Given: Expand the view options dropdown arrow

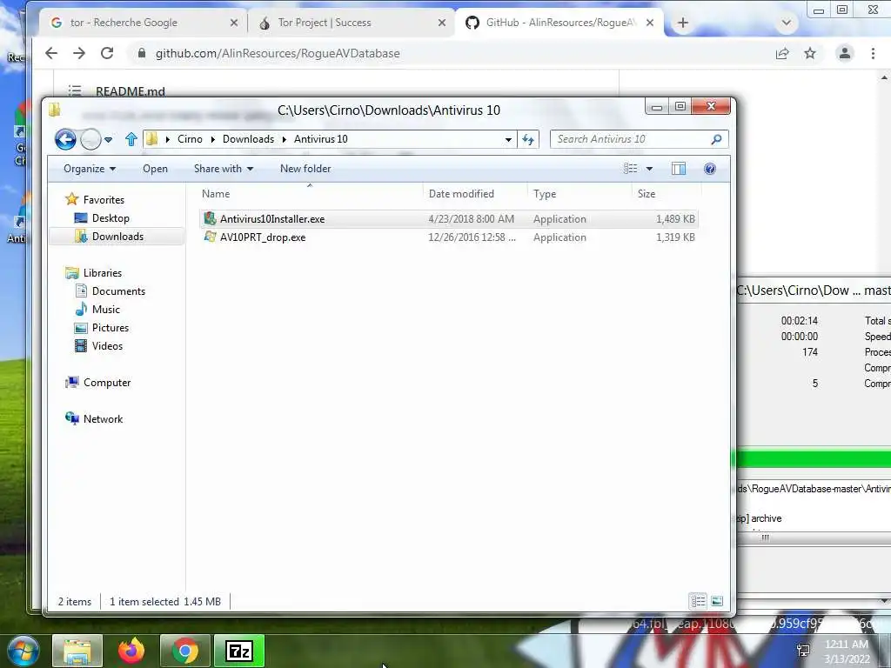Looking at the screenshot, I should pos(649,169).
